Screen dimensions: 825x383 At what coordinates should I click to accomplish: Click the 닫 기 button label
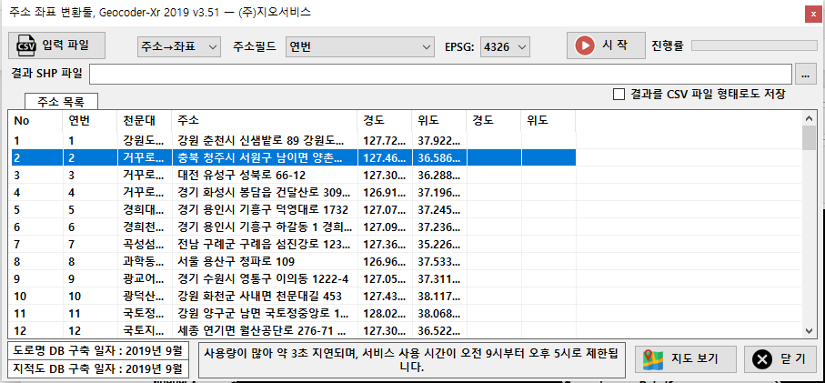pos(793,359)
